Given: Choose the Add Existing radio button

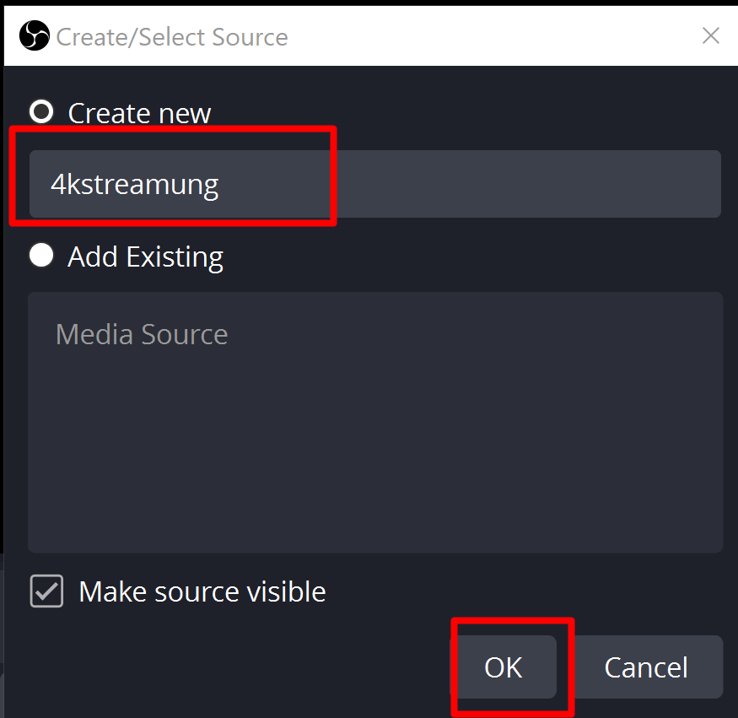Looking at the screenshot, I should click(41, 256).
